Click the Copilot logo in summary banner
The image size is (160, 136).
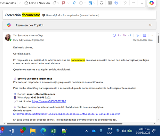[9, 25]
